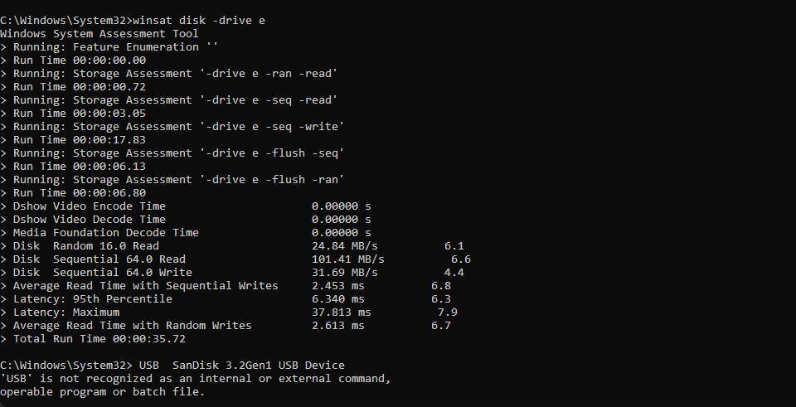Click the '-drive e -flush -seq' assessment line
The image size is (796, 407).
pyautogui.click(x=178, y=153)
